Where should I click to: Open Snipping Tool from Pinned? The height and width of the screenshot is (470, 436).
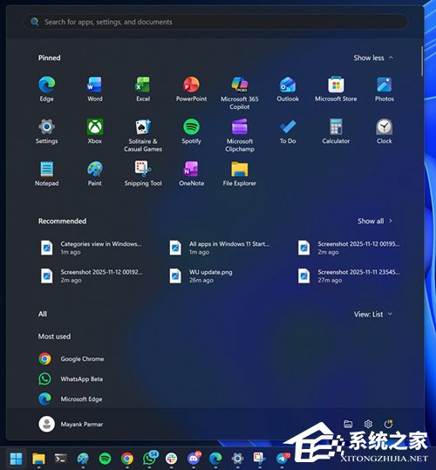(143, 174)
